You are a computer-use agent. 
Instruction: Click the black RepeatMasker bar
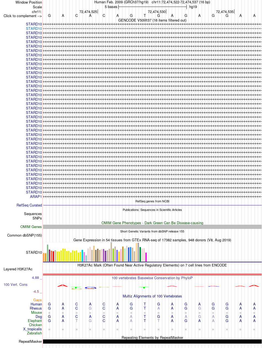pos(152,342)
